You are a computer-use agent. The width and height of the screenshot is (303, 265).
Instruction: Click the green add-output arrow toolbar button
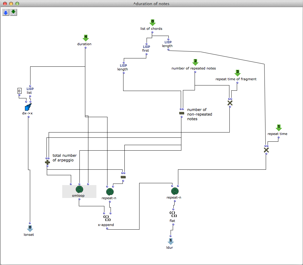[14, 12]
